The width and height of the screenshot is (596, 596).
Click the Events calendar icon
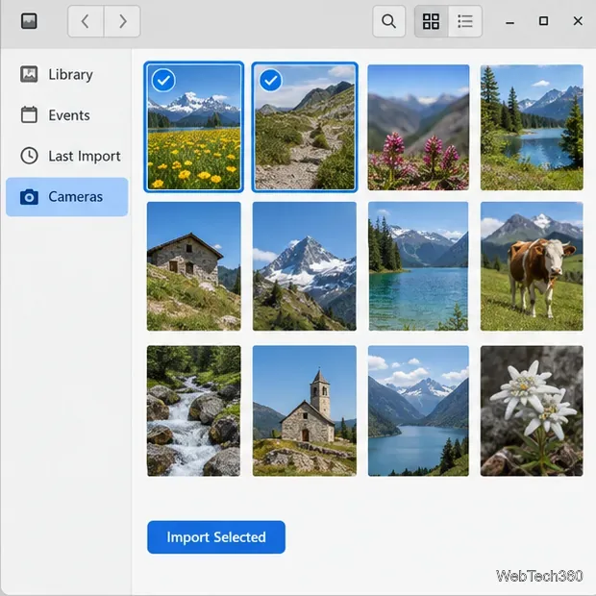click(x=29, y=114)
